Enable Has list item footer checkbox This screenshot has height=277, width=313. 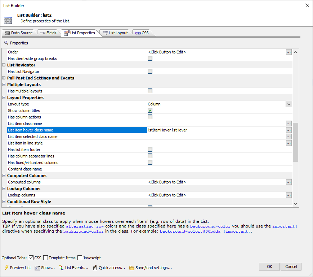click(x=150, y=150)
